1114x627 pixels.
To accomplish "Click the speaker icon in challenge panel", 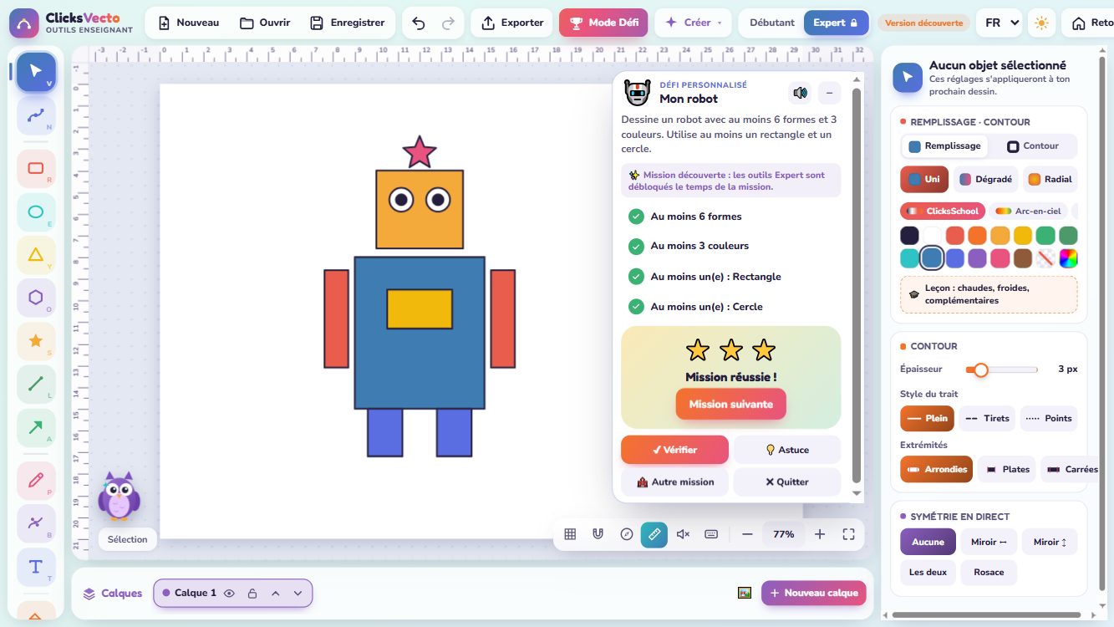I will (x=801, y=93).
